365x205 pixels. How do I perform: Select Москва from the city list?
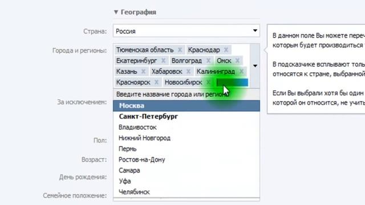(186, 106)
